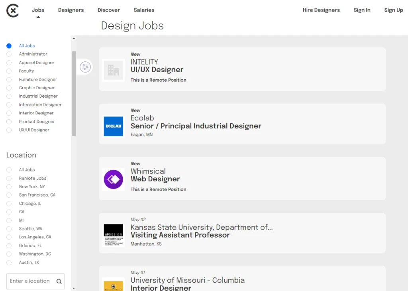Click the APDESIGN Kansas State logo
The width and height of the screenshot is (408, 291).
[114, 235]
